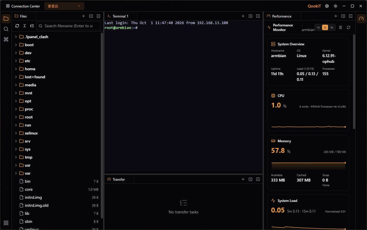Open the search sidebar icon
367x230 pixels.
click(x=6, y=29)
